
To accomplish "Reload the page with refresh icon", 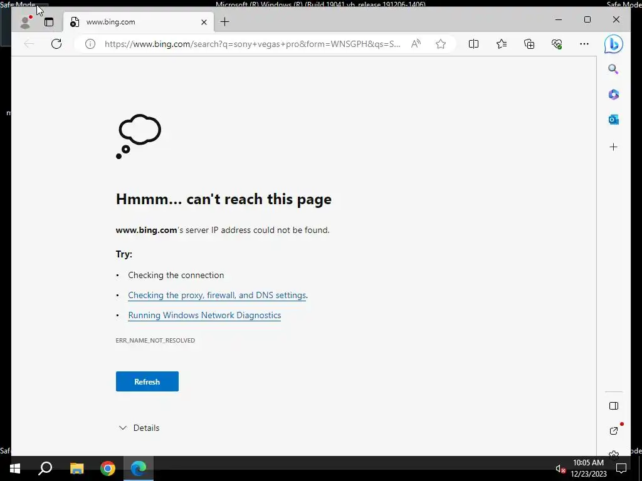I will click(x=56, y=44).
